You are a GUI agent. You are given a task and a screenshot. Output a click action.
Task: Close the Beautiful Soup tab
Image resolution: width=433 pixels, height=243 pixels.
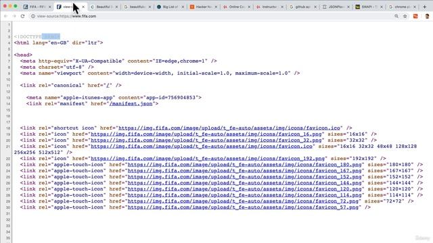coord(116,7)
